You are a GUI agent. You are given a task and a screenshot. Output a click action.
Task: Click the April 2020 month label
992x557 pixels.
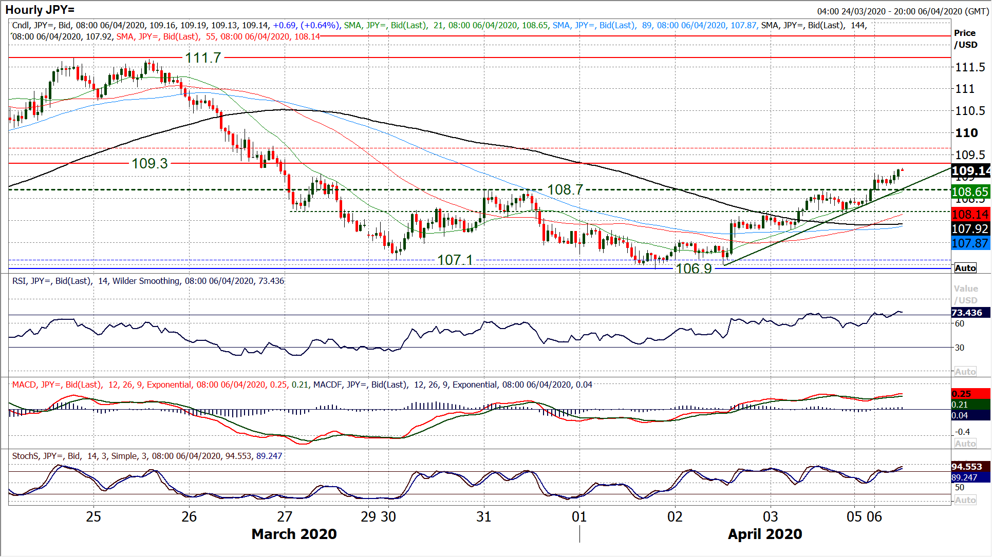pyautogui.click(x=765, y=534)
